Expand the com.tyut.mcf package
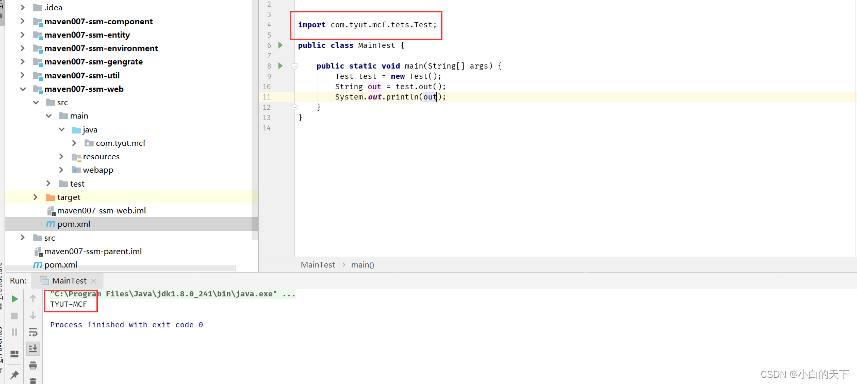 tap(74, 143)
